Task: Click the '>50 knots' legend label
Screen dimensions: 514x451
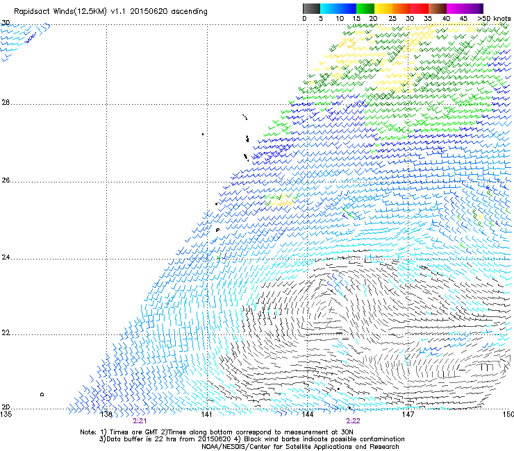Action: [x=494, y=19]
